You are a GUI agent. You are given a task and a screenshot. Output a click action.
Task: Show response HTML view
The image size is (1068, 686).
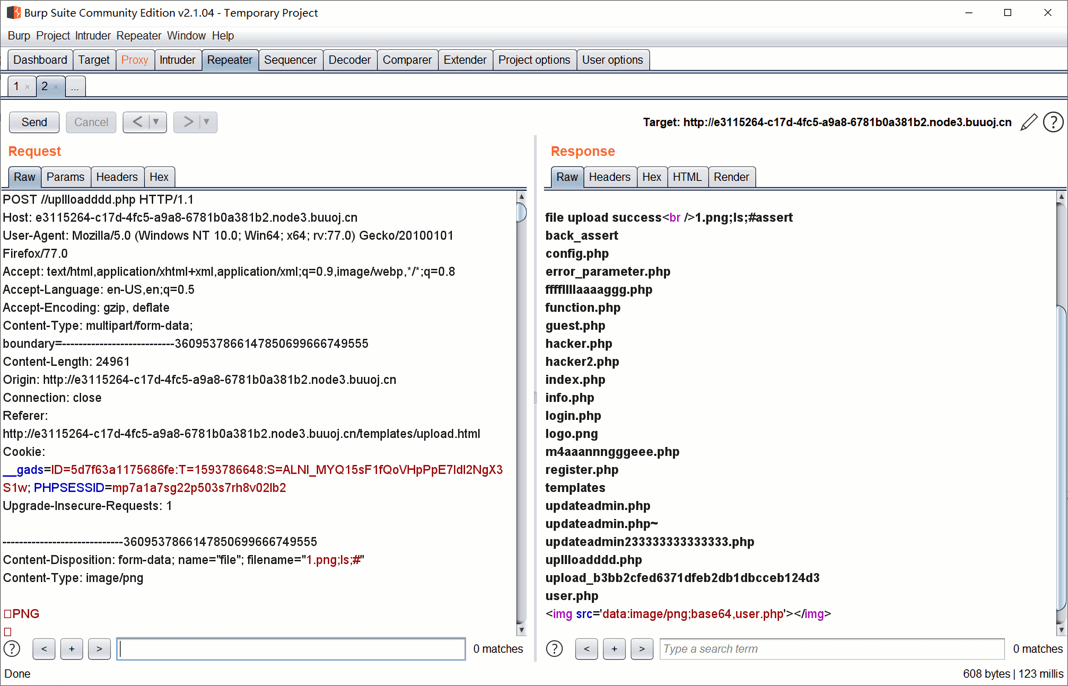pos(687,177)
